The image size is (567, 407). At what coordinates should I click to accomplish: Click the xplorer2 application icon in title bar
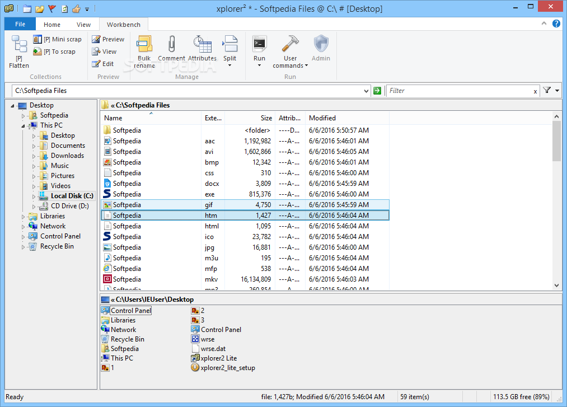pyautogui.click(x=9, y=8)
